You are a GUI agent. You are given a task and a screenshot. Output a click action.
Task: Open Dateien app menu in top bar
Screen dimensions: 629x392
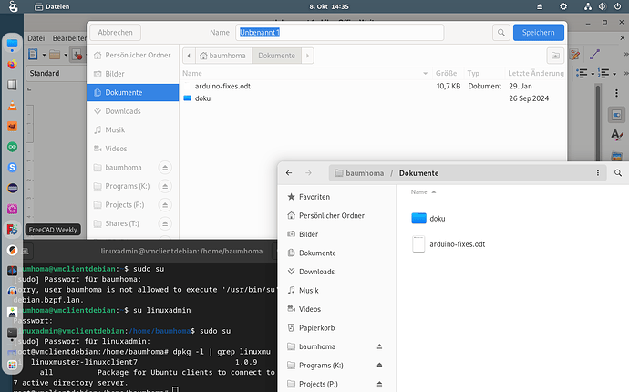(x=52, y=6)
